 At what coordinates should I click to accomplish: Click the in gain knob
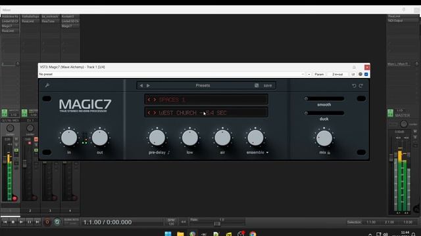(69, 138)
